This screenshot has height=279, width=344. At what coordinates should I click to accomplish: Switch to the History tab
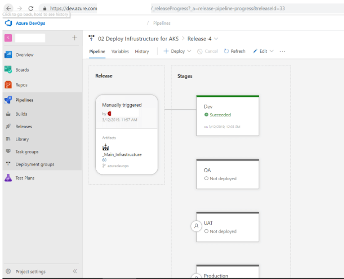click(142, 52)
